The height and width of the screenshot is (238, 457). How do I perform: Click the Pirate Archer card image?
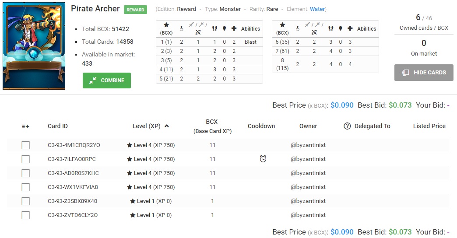click(34, 46)
